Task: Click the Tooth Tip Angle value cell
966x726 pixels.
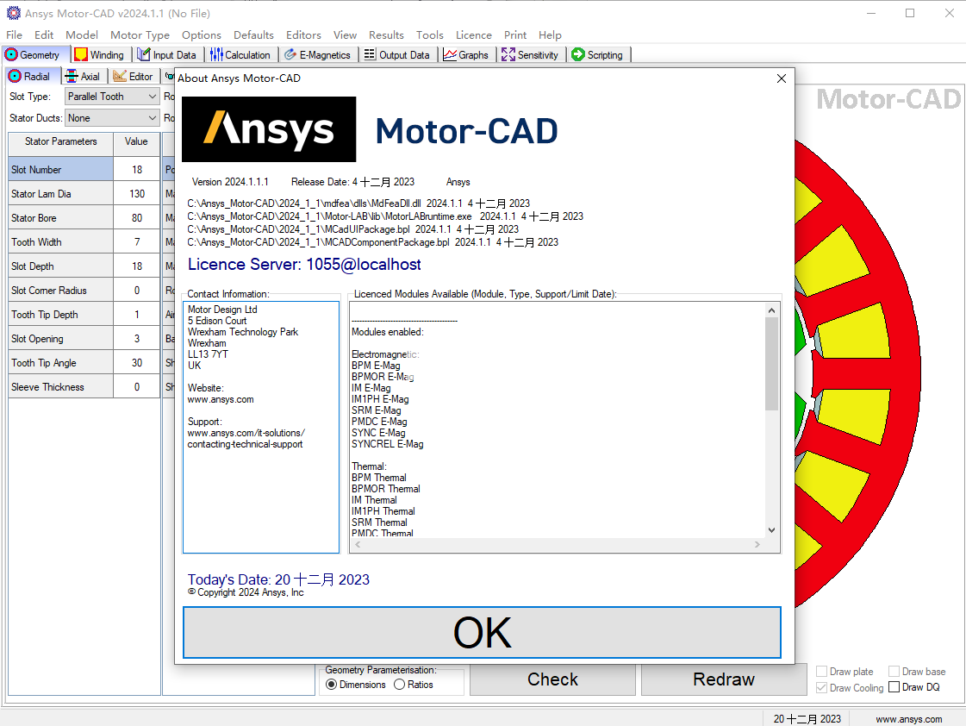Action: 137,362
